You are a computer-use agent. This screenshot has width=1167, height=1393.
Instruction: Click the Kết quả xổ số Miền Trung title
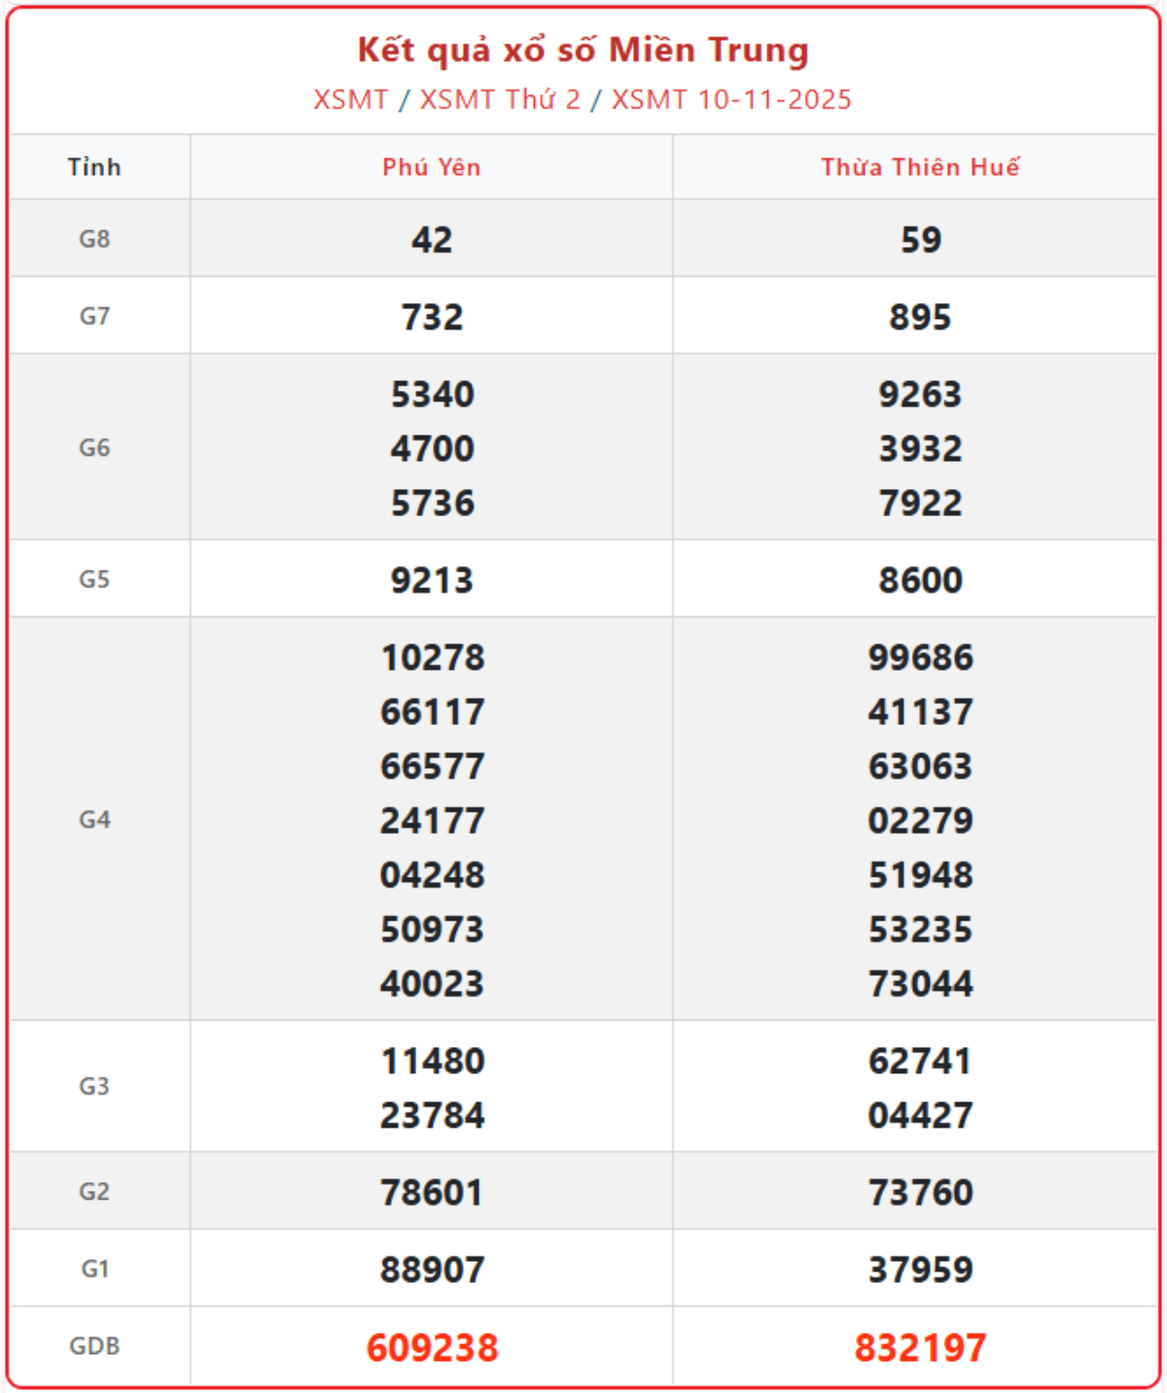pyautogui.click(x=583, y=51)
